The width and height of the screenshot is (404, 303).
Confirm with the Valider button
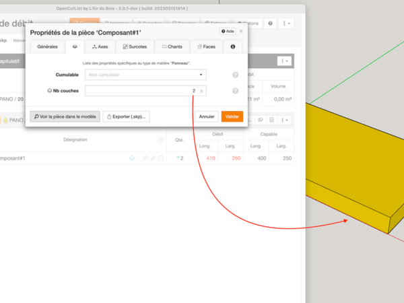(232, 116)
